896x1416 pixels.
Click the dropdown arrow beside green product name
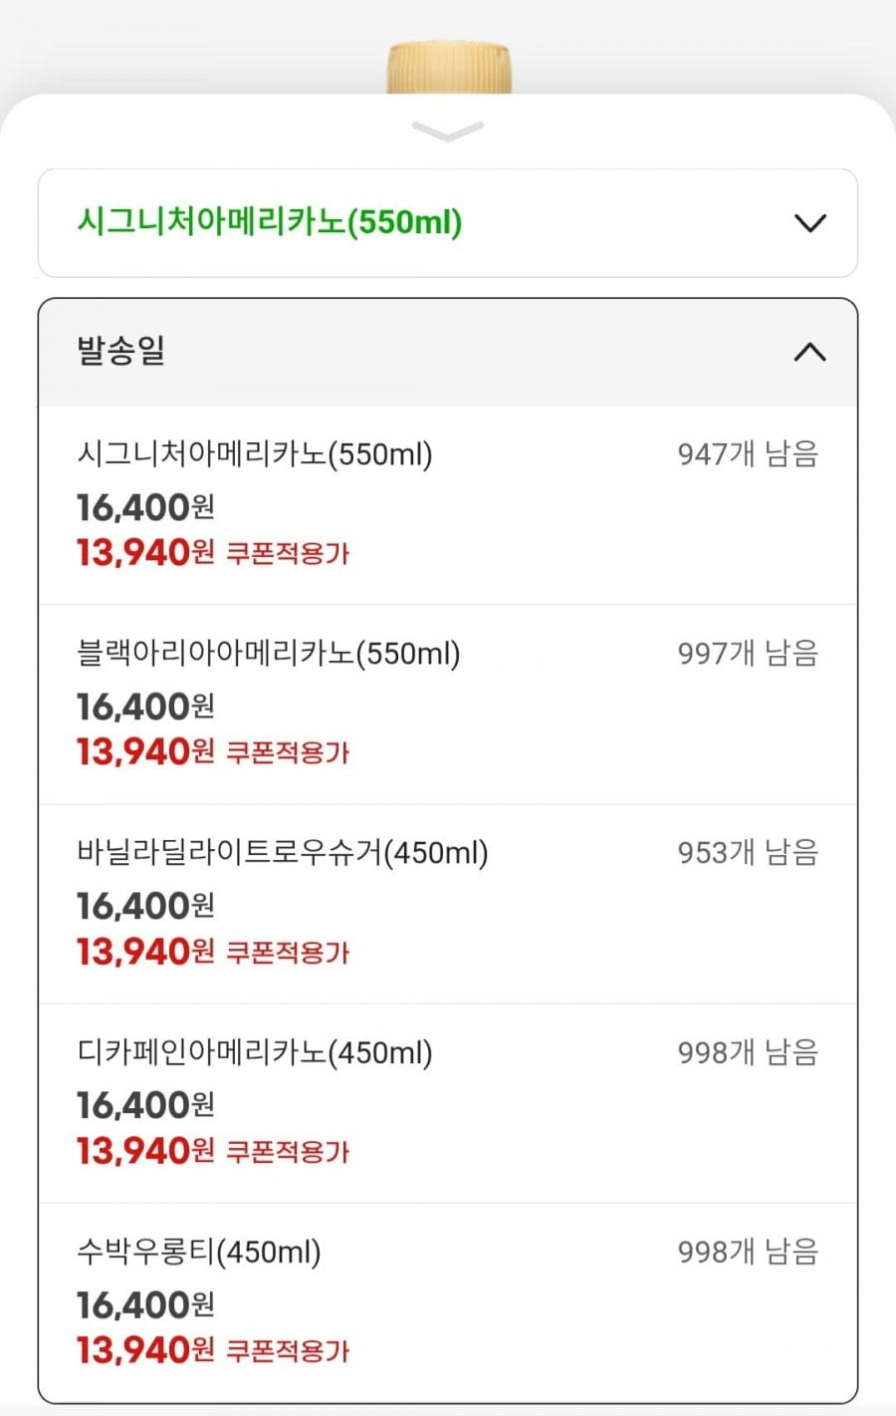click(x=810, y=223)
